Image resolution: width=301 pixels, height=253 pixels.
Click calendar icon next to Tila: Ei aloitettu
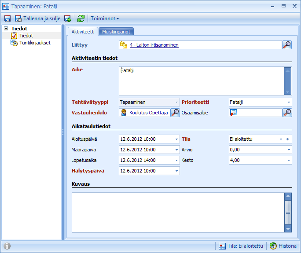pyautogui.click(x=222, y=246)
